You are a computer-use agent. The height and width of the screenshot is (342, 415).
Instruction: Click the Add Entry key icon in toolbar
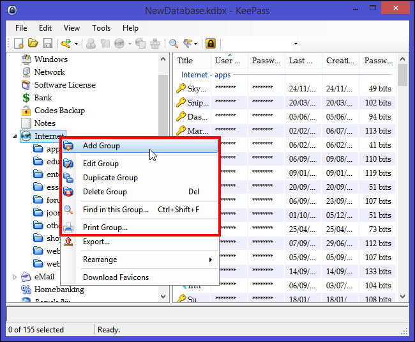tap(65, 43)
